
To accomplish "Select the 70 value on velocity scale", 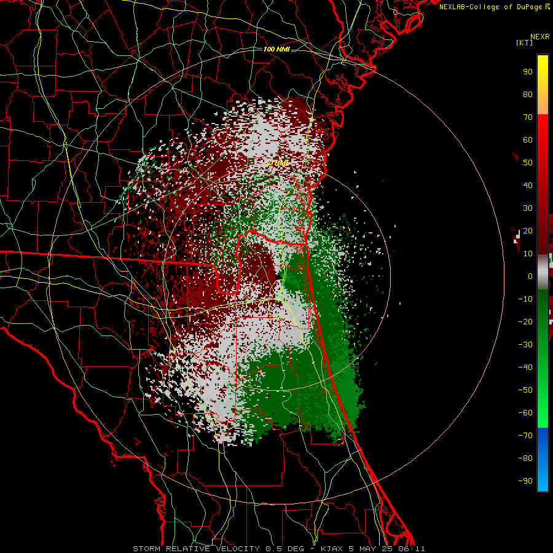I will click(528, 117).
